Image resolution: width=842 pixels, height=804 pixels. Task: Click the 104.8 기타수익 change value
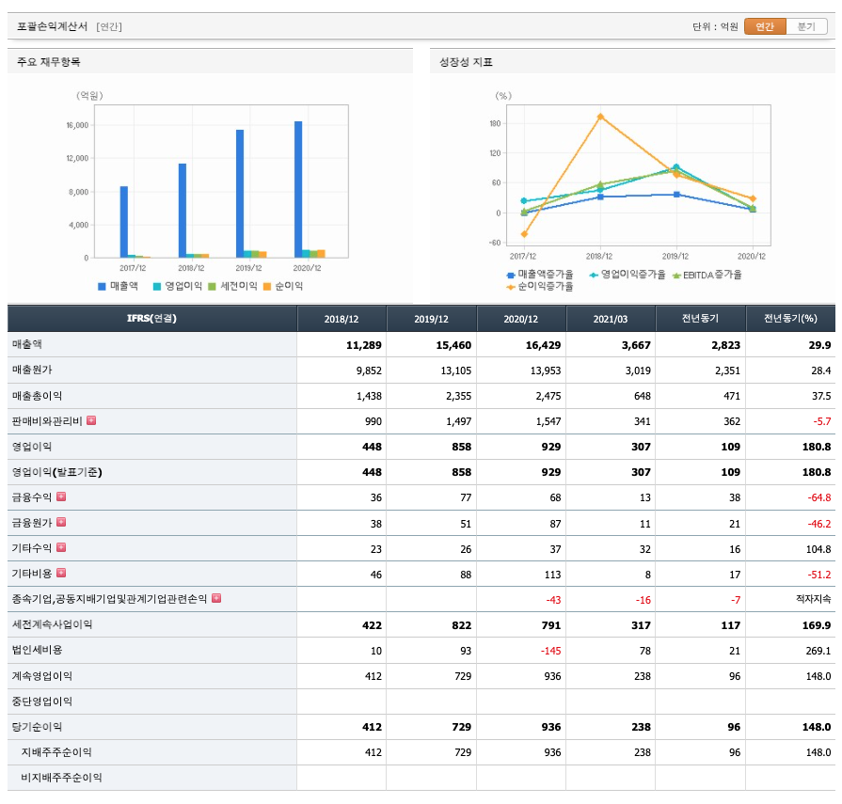[x=818, y=549]
